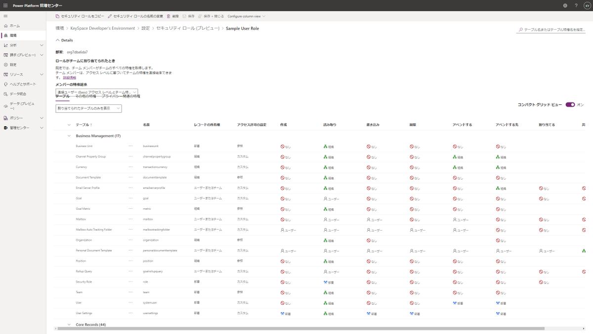Click the 保存 + 閉じる icon

tap(200, 16)
